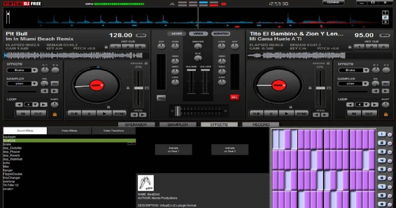
Task: Open the Brake effect dropdown on Deck 1
Action: [x=35, y=70]
